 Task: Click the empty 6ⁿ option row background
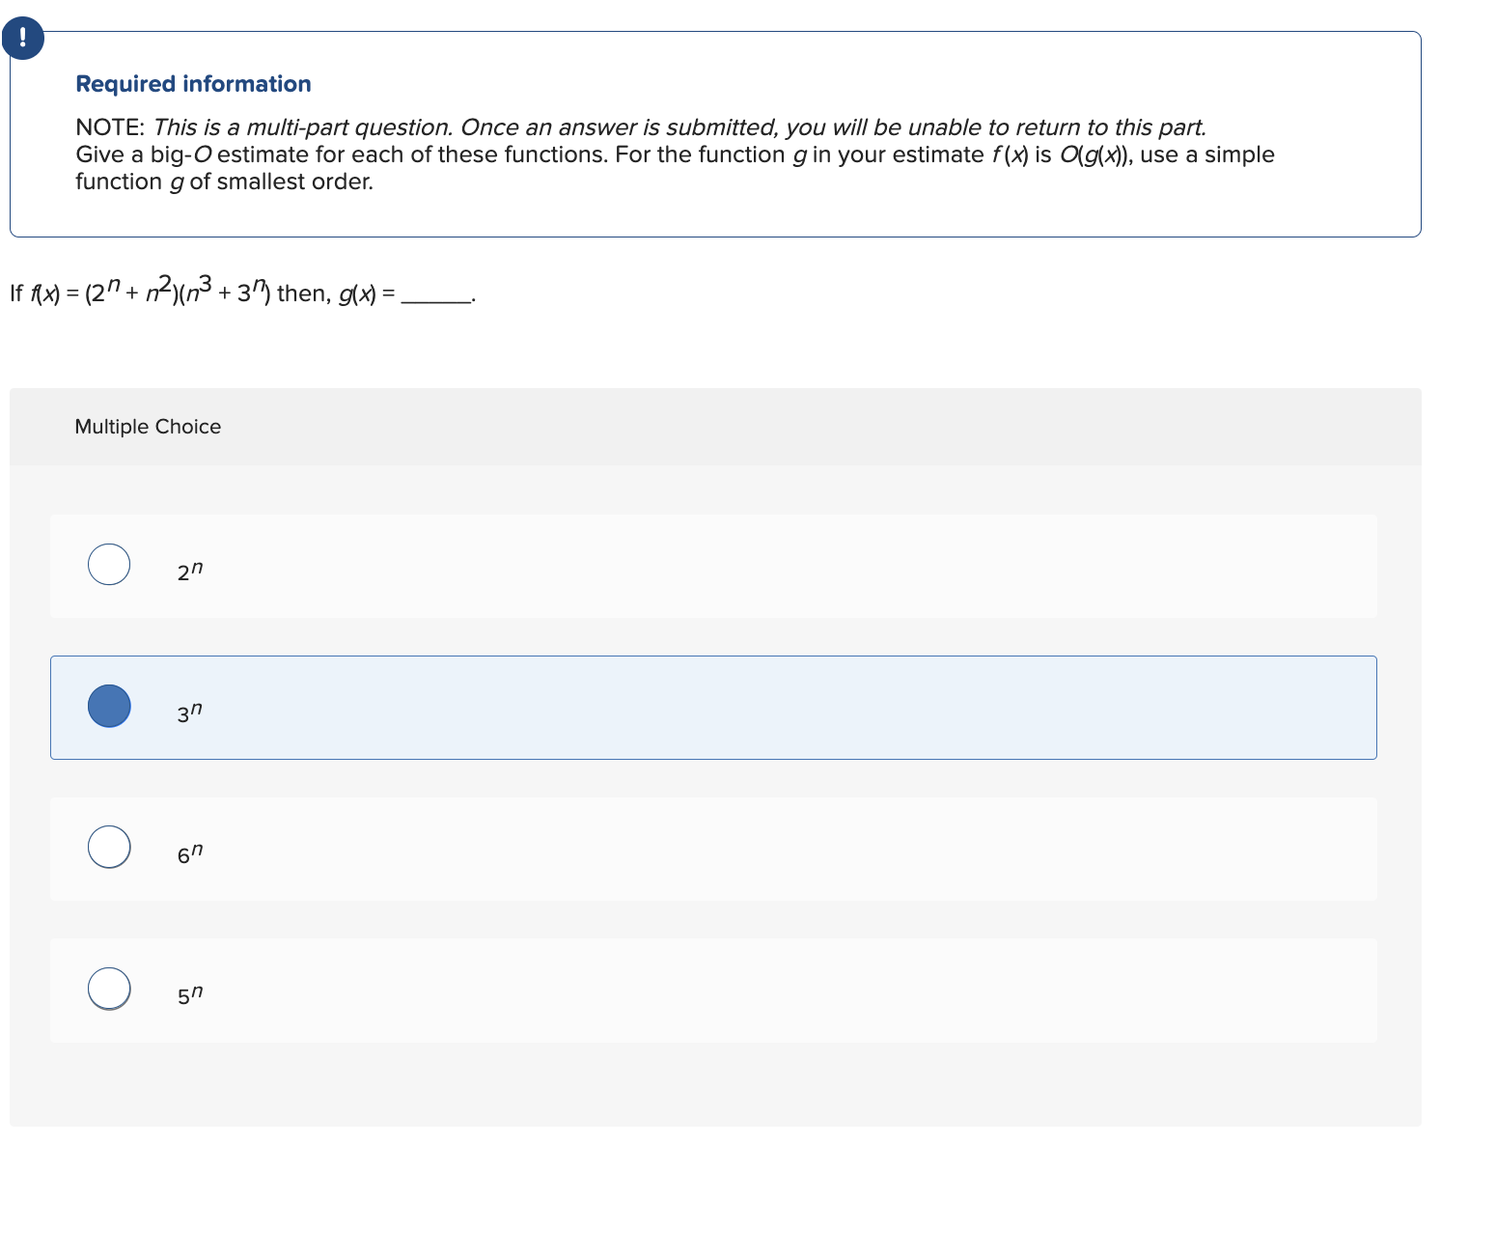click(x=713, y=850)
